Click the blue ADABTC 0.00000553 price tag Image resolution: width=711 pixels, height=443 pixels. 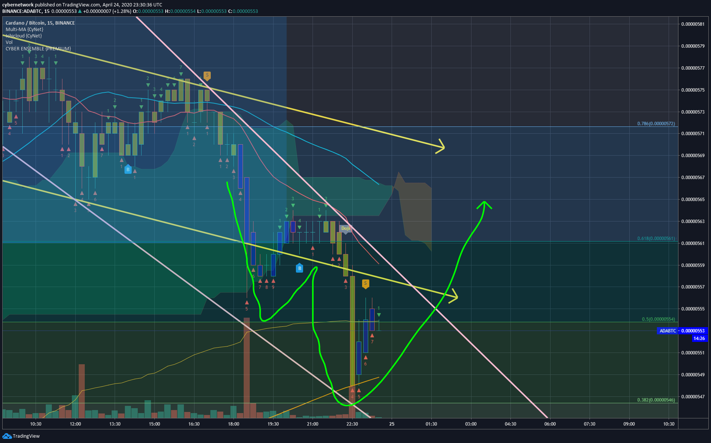tap(681, 331)
